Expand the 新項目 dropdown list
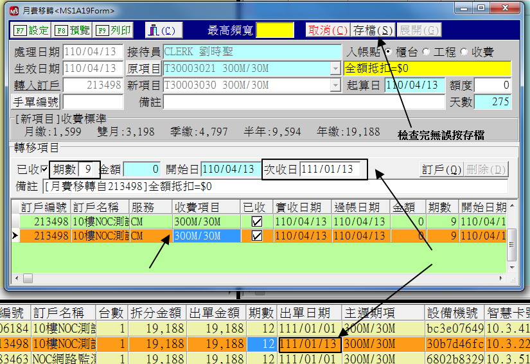 (335, 85)
